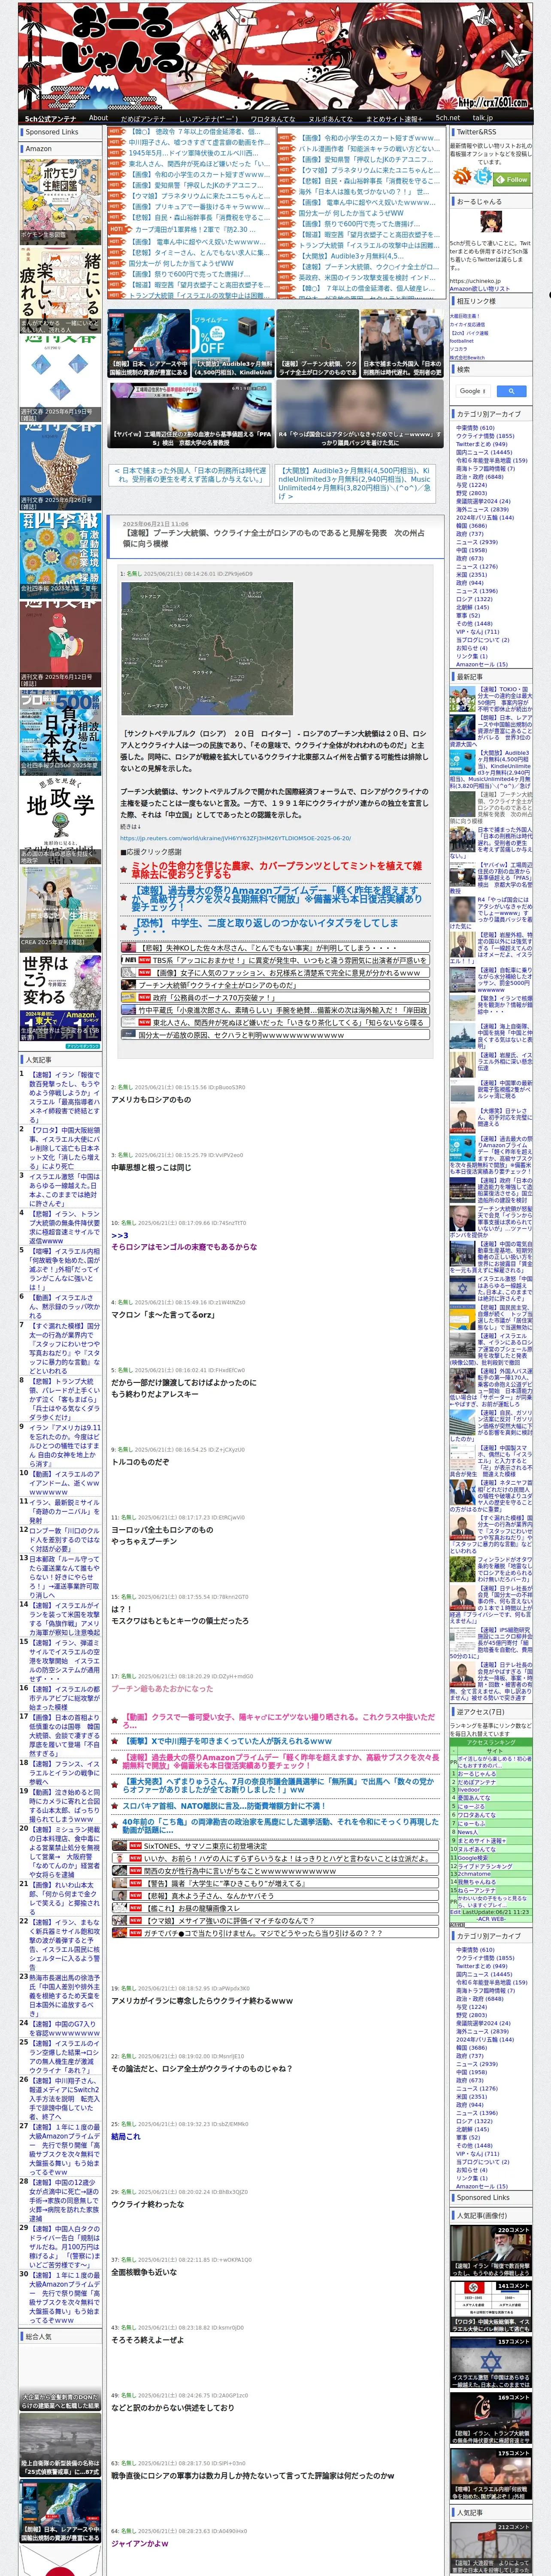Open the About menu item
Viewport: 551px width, 2576px height.
[98, 118]
